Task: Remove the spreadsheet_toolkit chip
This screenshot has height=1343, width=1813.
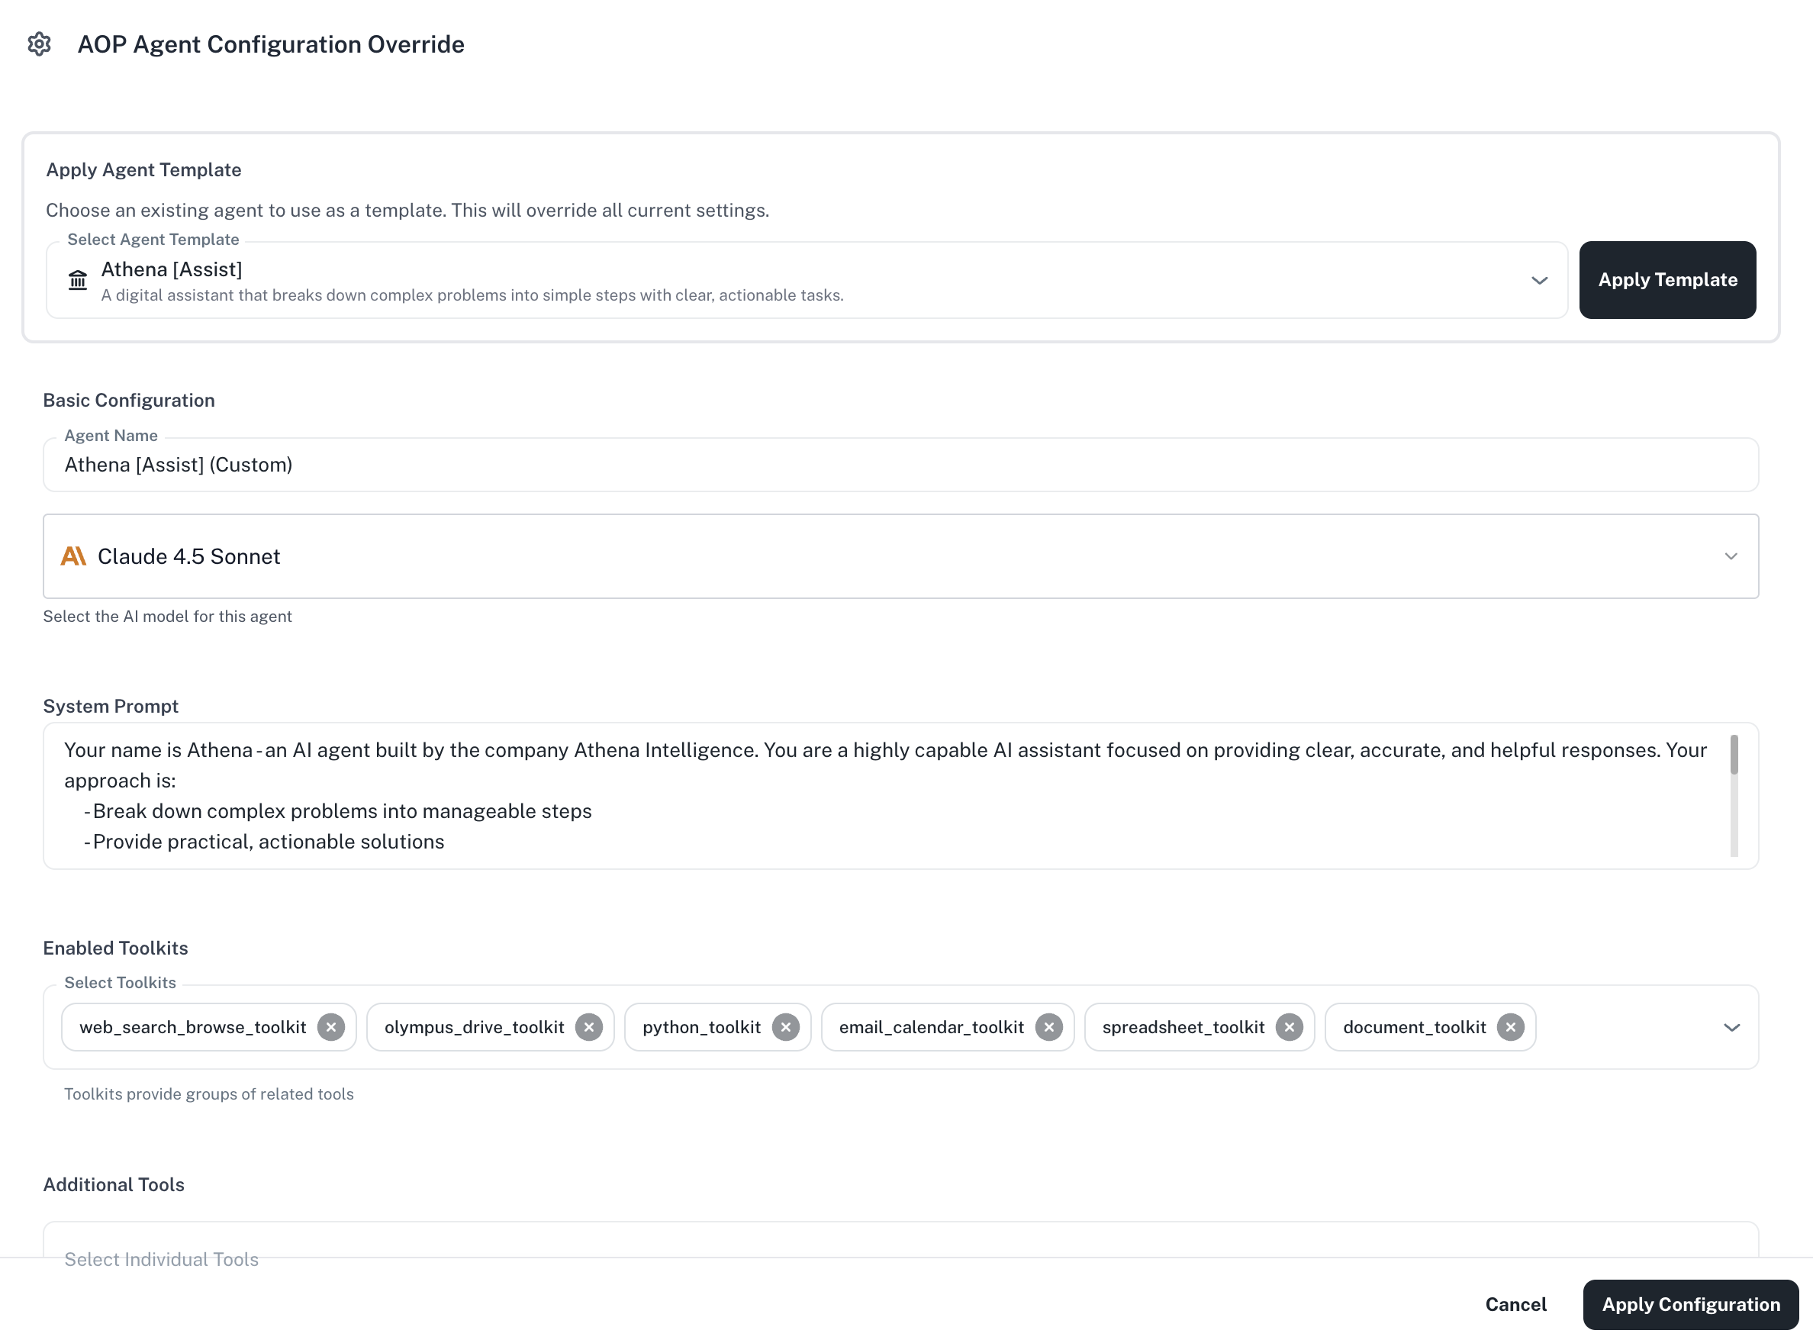Action: [1289, 1026]
